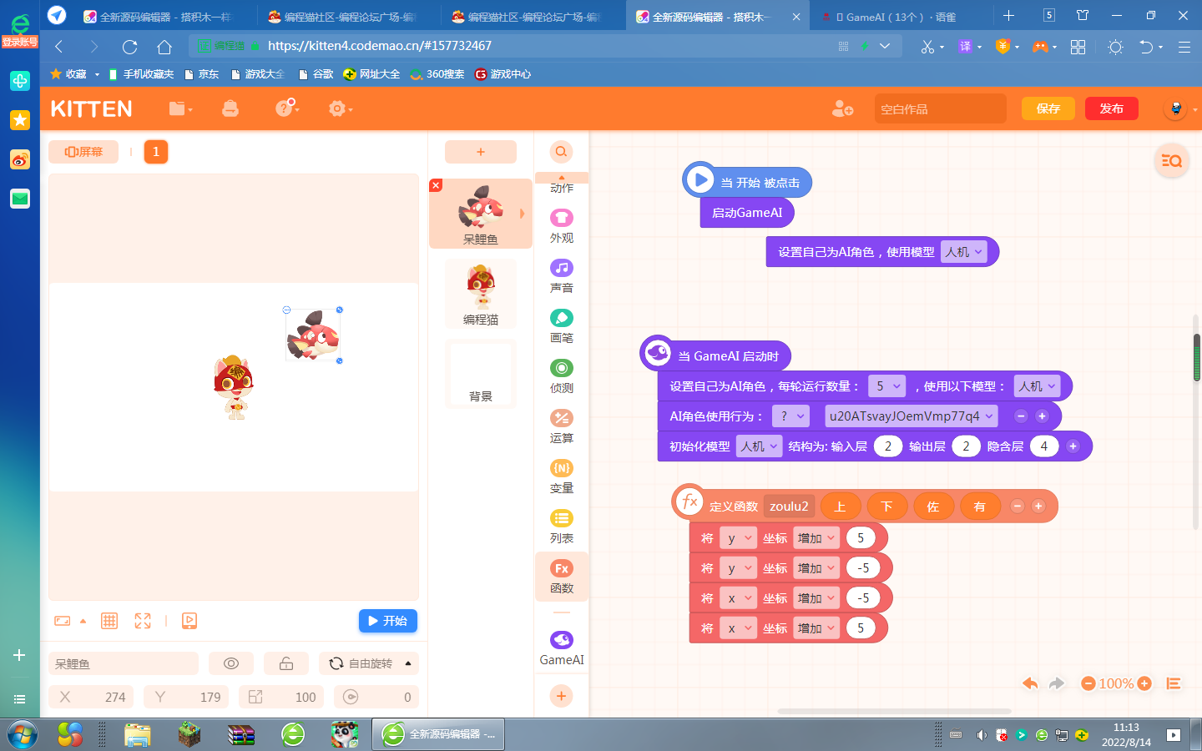Open the 每轮运行数量 dropdown showing 5

[x=886, y=386]
